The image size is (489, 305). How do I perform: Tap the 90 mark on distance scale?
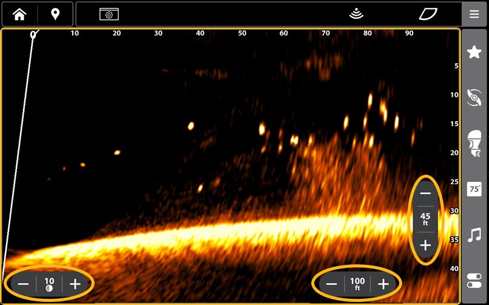coord(409,33)
